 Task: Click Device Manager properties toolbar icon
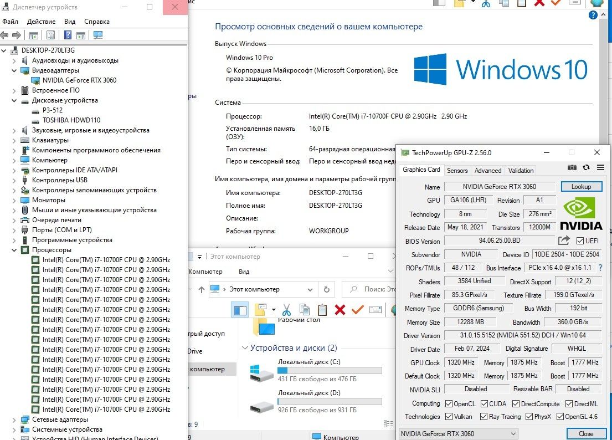(x=51, y=35)
